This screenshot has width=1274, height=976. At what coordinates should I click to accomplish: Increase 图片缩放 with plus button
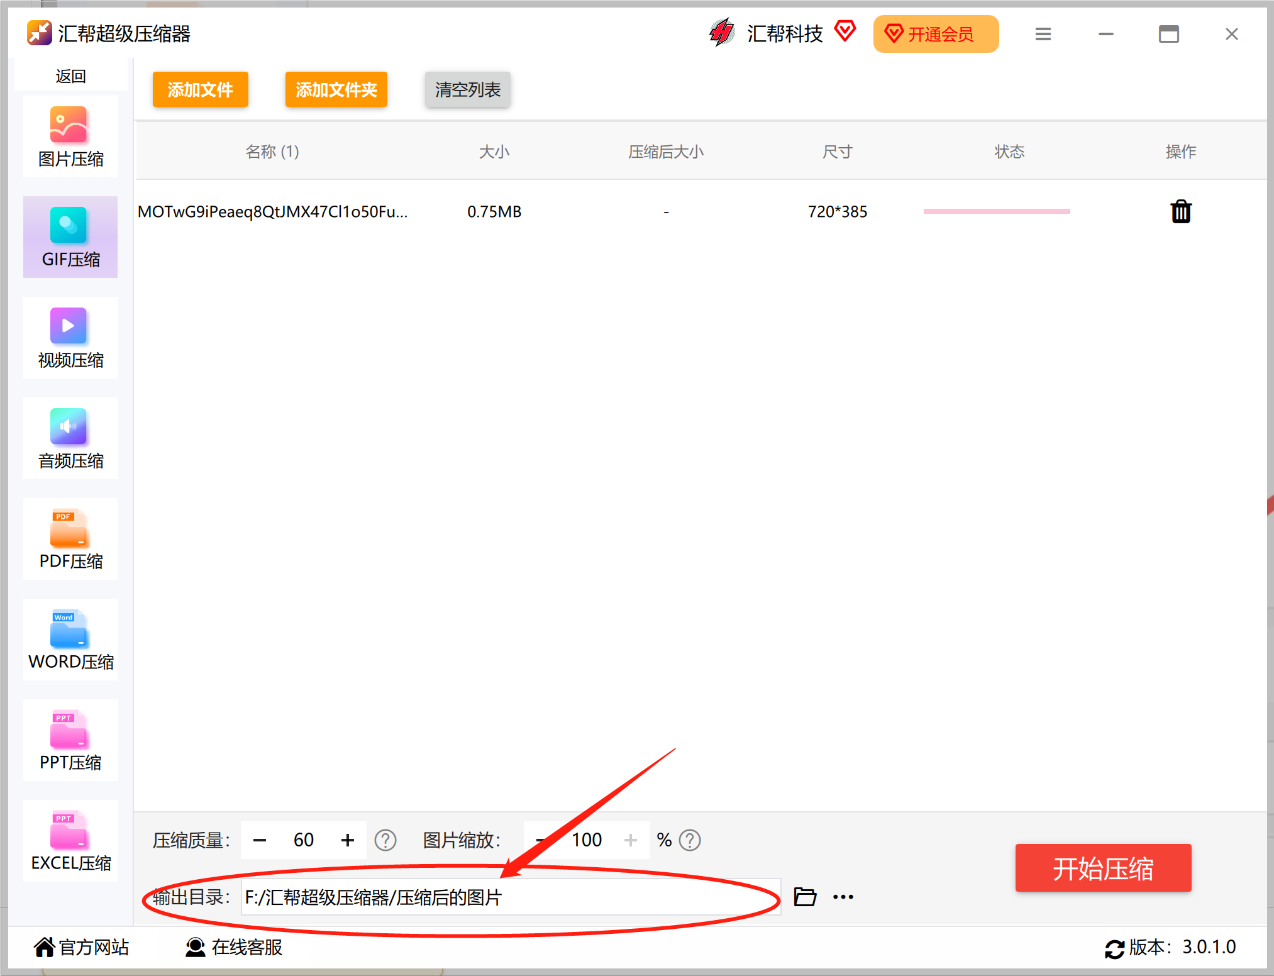pos(631,840)
